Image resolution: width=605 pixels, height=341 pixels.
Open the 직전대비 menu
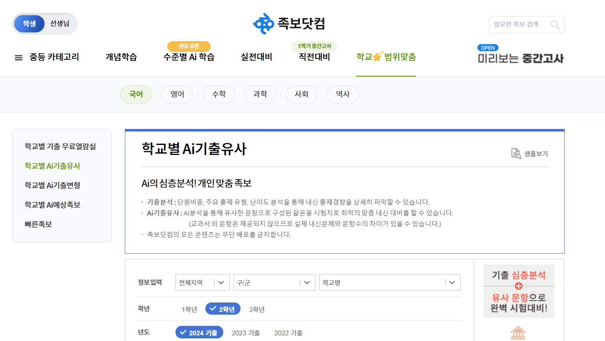[314, 57]
